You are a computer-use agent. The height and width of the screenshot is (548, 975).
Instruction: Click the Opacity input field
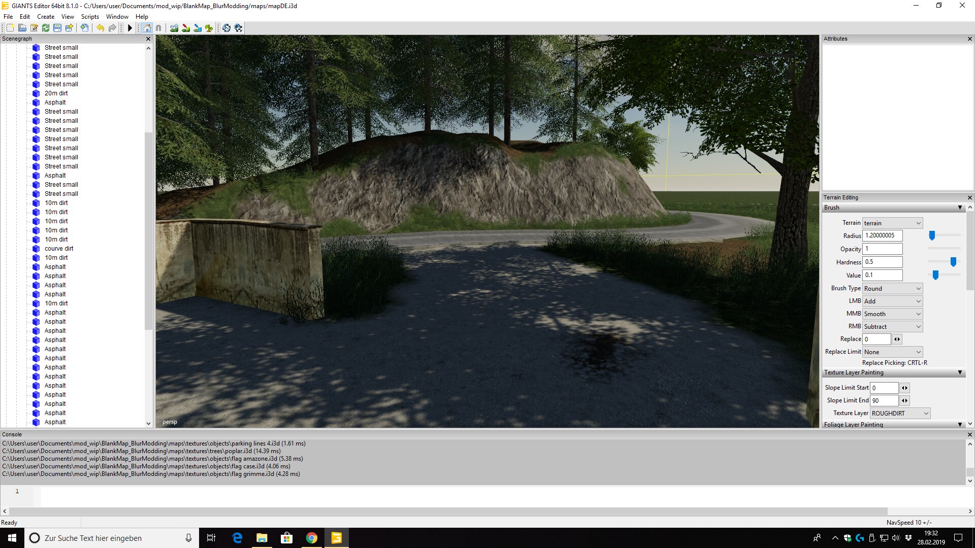883,249
